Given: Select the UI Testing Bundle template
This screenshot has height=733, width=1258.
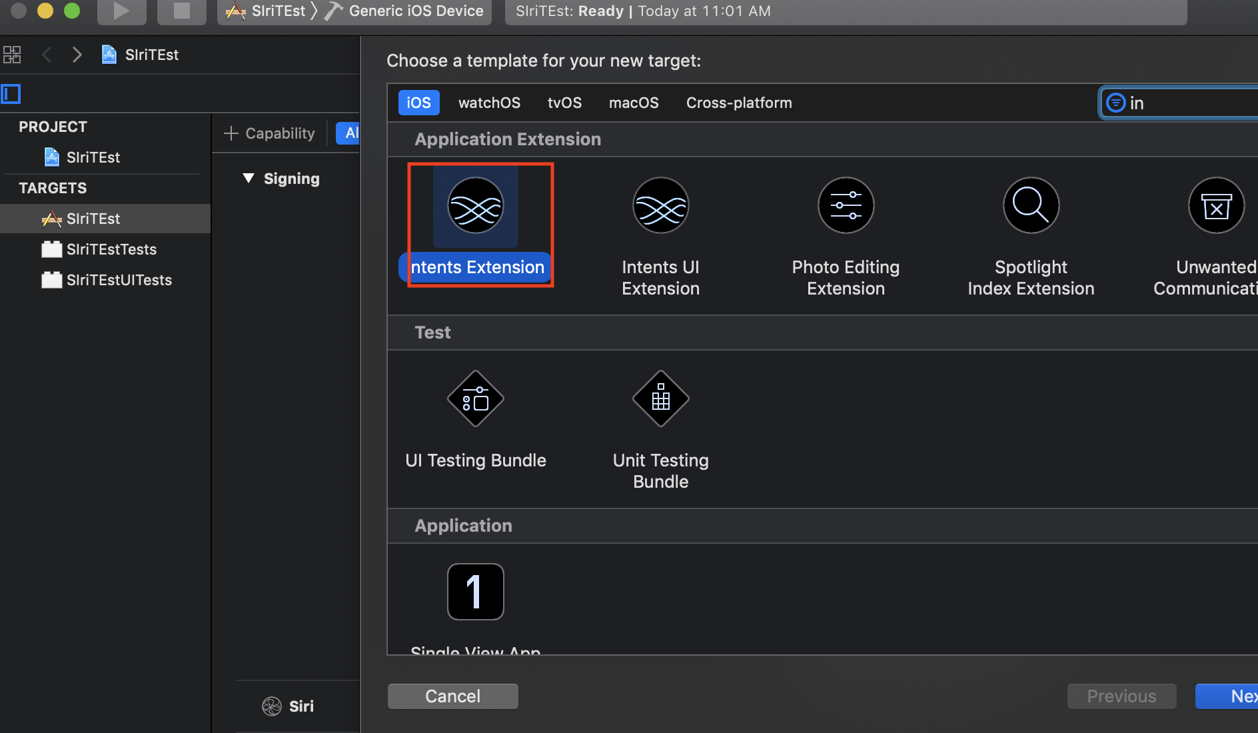Looking at the screenshot, I should 476,420.
